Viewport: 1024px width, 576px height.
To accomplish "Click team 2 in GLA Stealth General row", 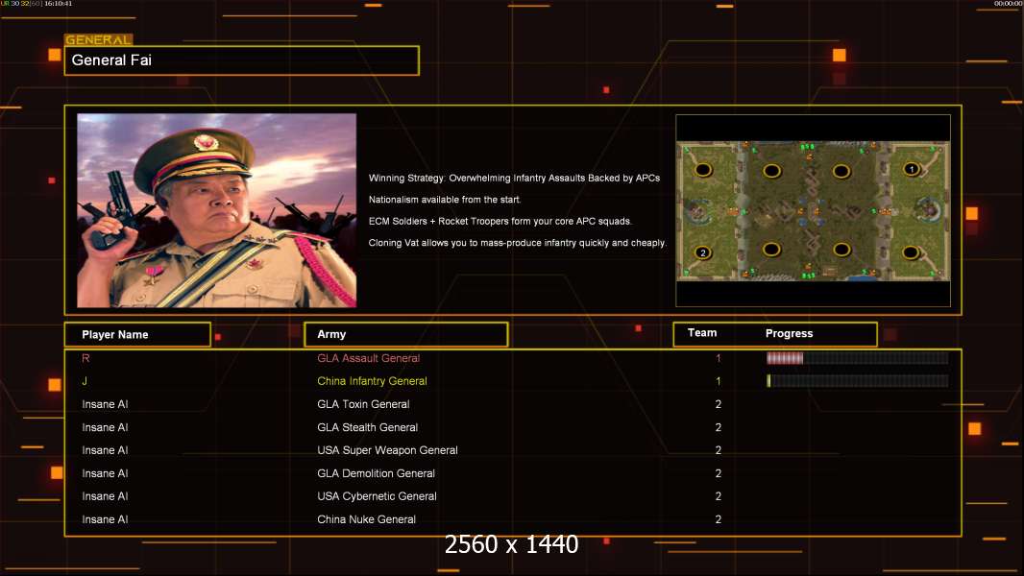I will 719,427.
